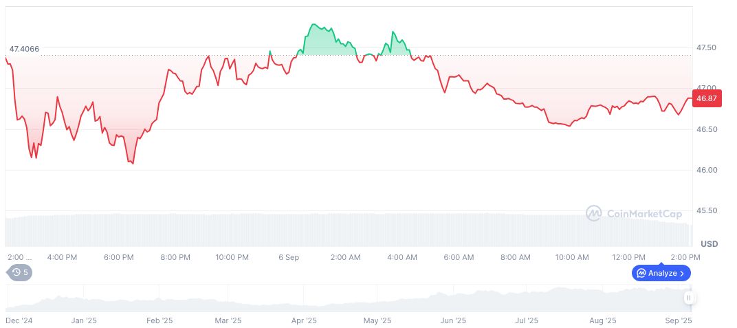Click the USD currency label

tap(709, 244)
